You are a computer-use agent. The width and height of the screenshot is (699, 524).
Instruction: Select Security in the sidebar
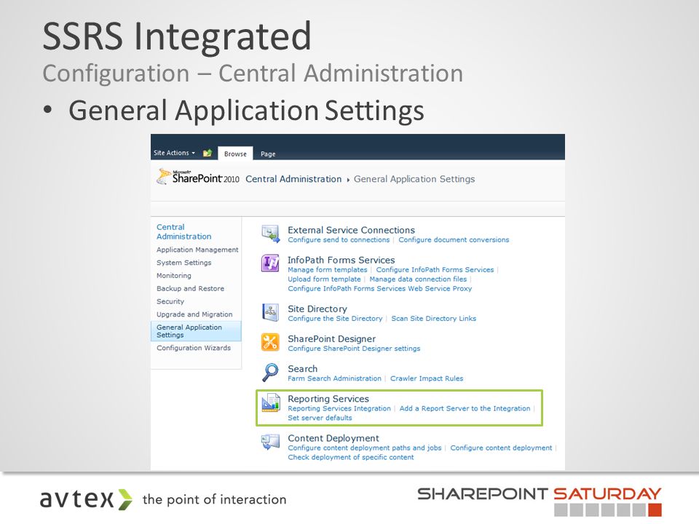[x=170, y=301]
